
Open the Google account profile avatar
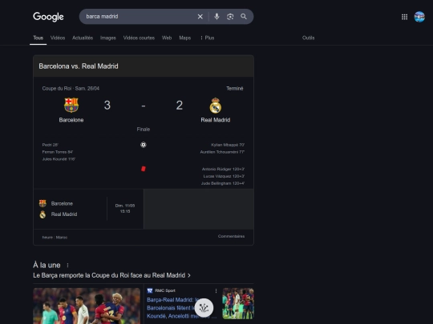click(x=419, y=17)
